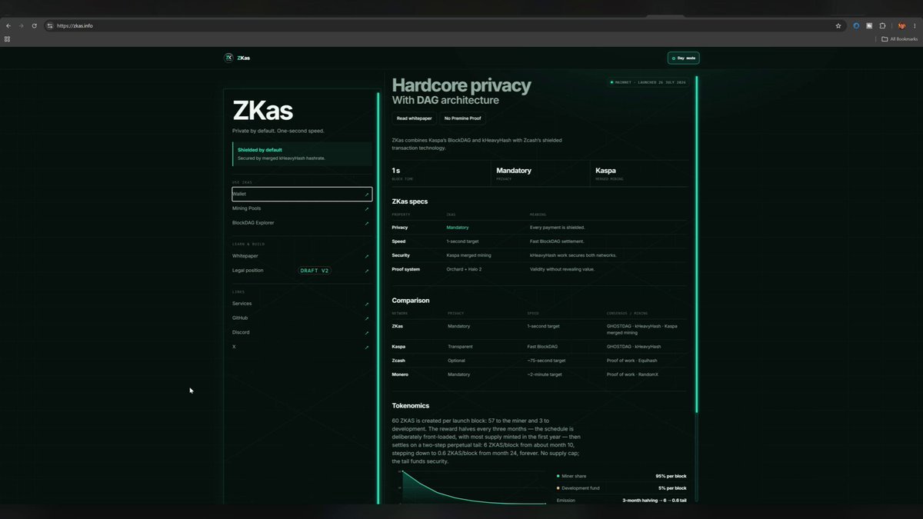Open the Whitepaper sidebar link
Viewport: 923px width, 519px height.
302,256
